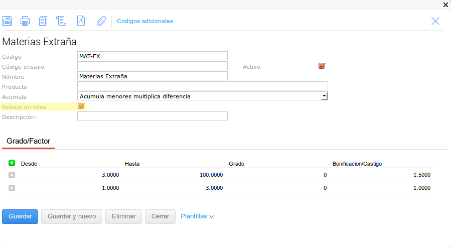Viewport: 451px width, 248px height.
Task: Click the duplicate document icon
Action: pyautogui.click(x=43, y=21)
